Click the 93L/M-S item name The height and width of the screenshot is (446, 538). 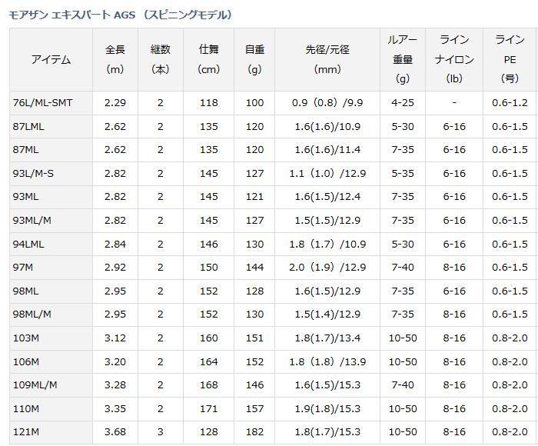coord(33,174)
